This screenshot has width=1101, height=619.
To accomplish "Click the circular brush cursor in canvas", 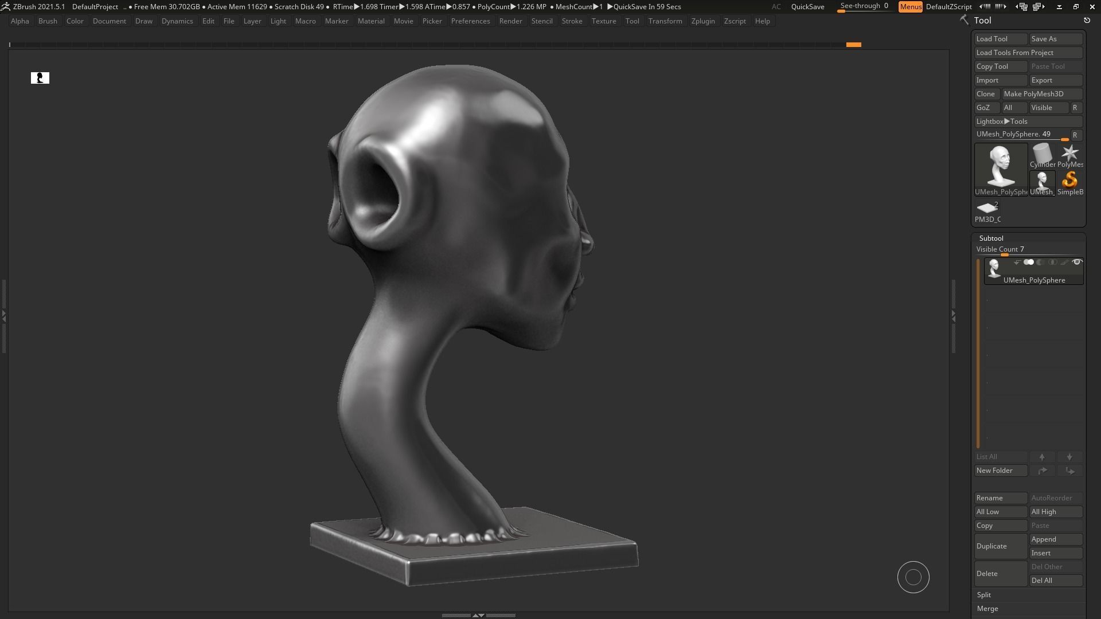I will [x=913, y=577].
